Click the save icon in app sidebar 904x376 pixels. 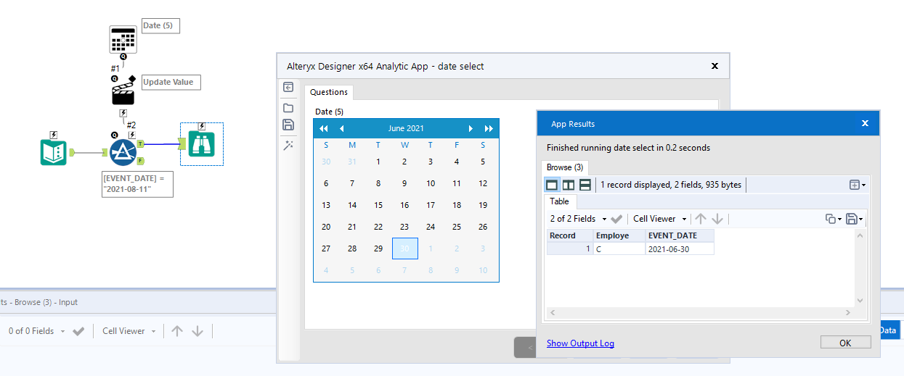[x=288, y=125]
